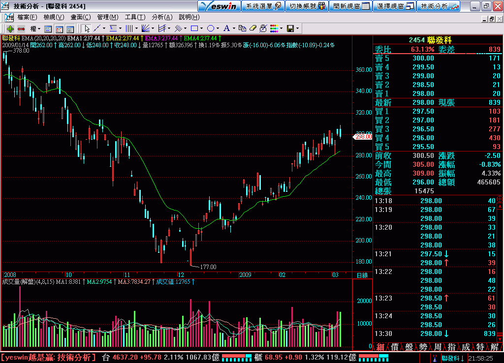The height and width of the screenshot is (363, 504).
Task: Click the 聯發科↓ status bar entry
Action: tap(453, 358)
